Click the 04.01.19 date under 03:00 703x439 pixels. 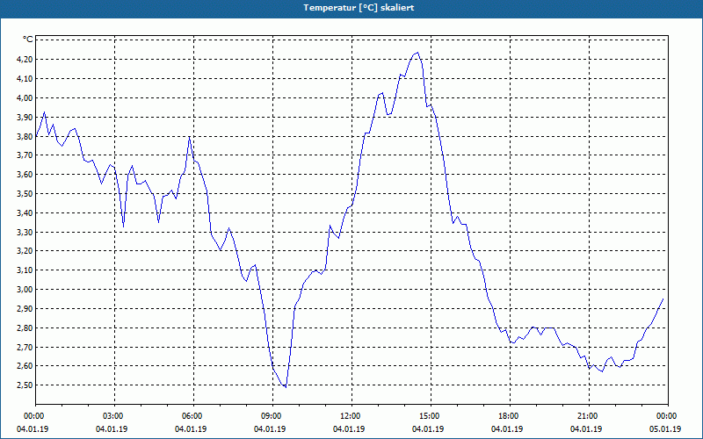(112, 429)
